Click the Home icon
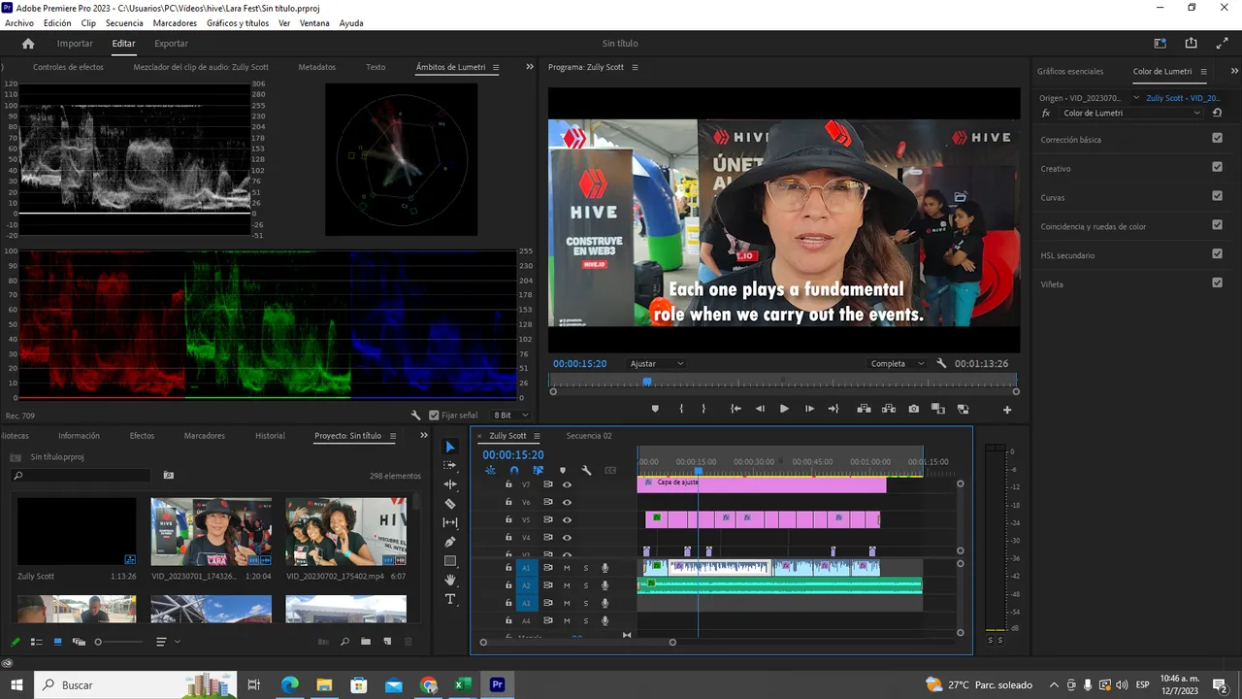 click(x=28, y=43)
